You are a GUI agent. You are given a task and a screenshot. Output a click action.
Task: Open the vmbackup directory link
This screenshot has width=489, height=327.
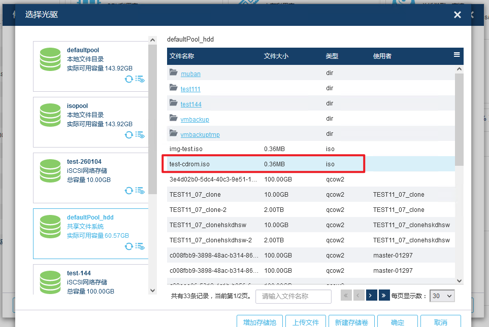[194, 120]
